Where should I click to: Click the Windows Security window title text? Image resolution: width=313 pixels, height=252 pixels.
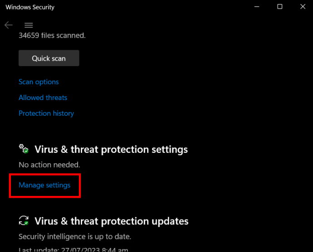[30, 7]
